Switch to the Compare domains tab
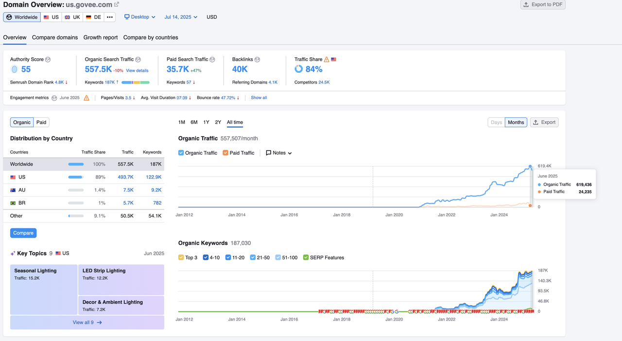This screenshot has width=622, height=341. (55, 37)
